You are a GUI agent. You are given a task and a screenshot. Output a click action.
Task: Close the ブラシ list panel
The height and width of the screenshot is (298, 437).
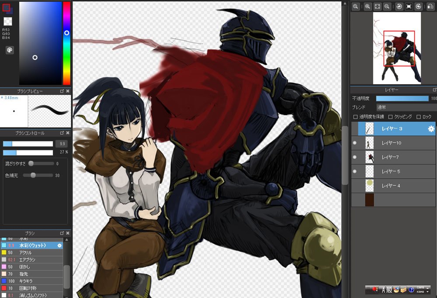[68, 233]
